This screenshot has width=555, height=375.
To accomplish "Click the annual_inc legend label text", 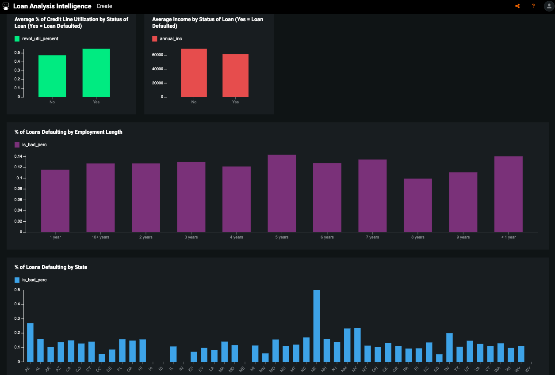I will [171, 39].
